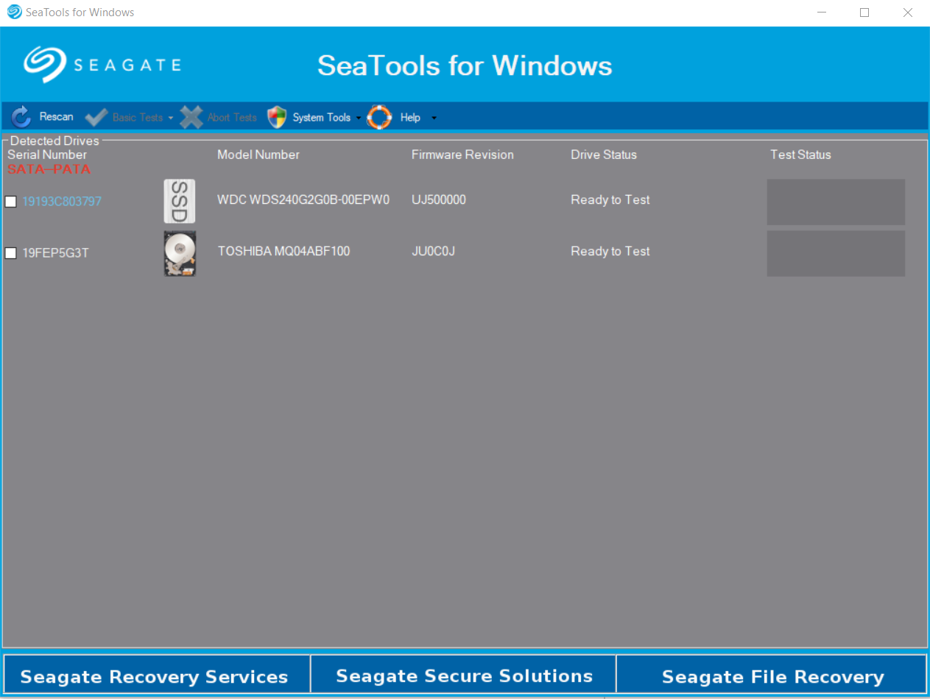Select serial number 19FEP5G3T text
Viewport: 930px width, 699px height.
[55, 253]
